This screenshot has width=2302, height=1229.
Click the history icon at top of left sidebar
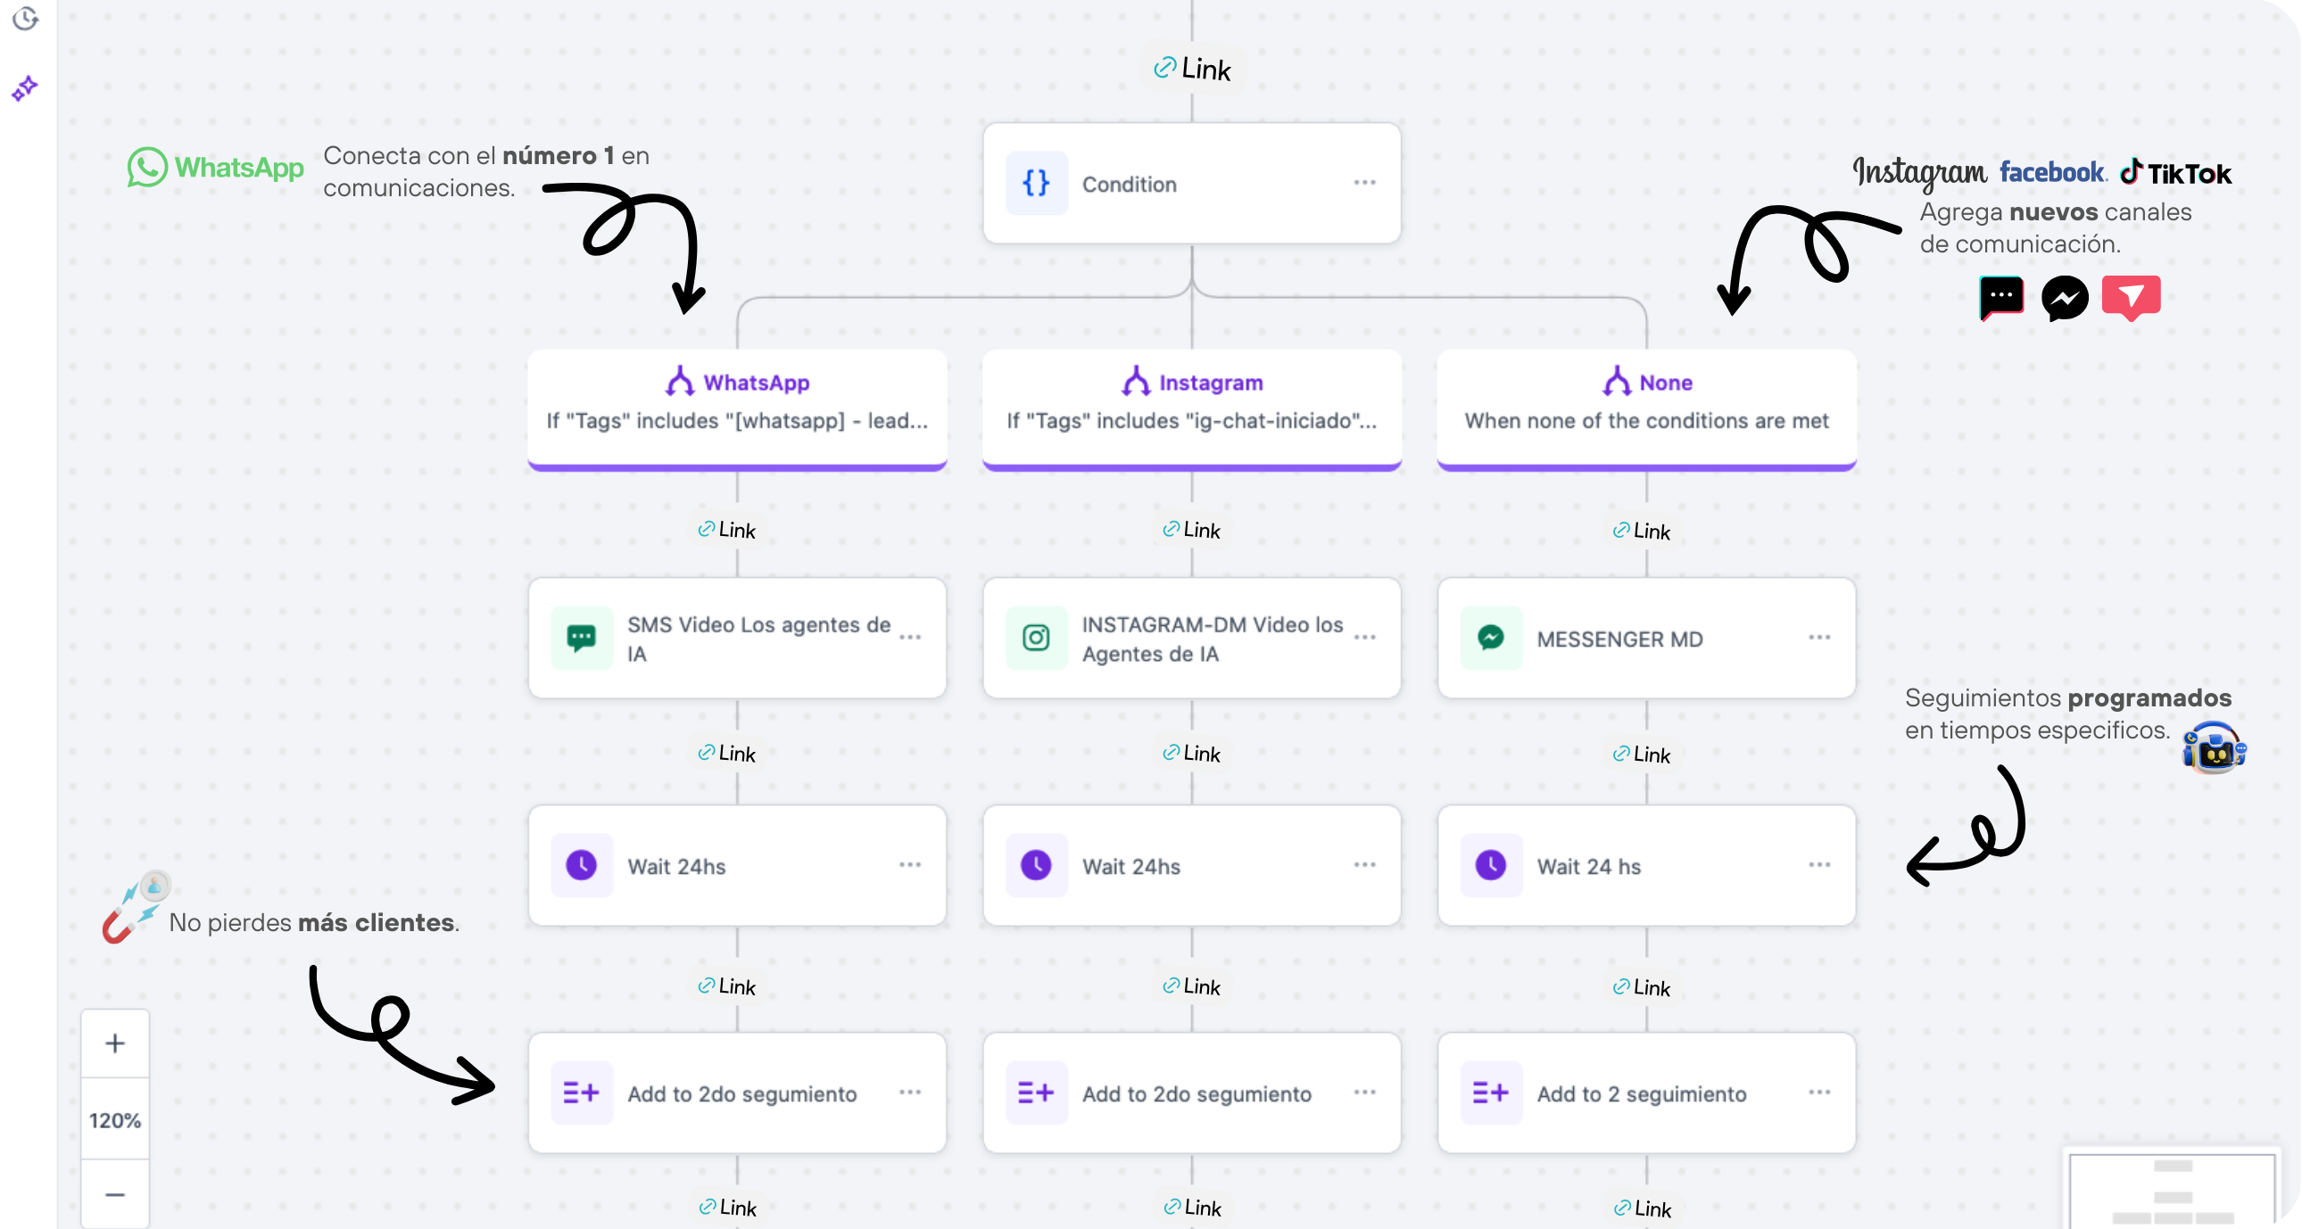coord(24,20)
